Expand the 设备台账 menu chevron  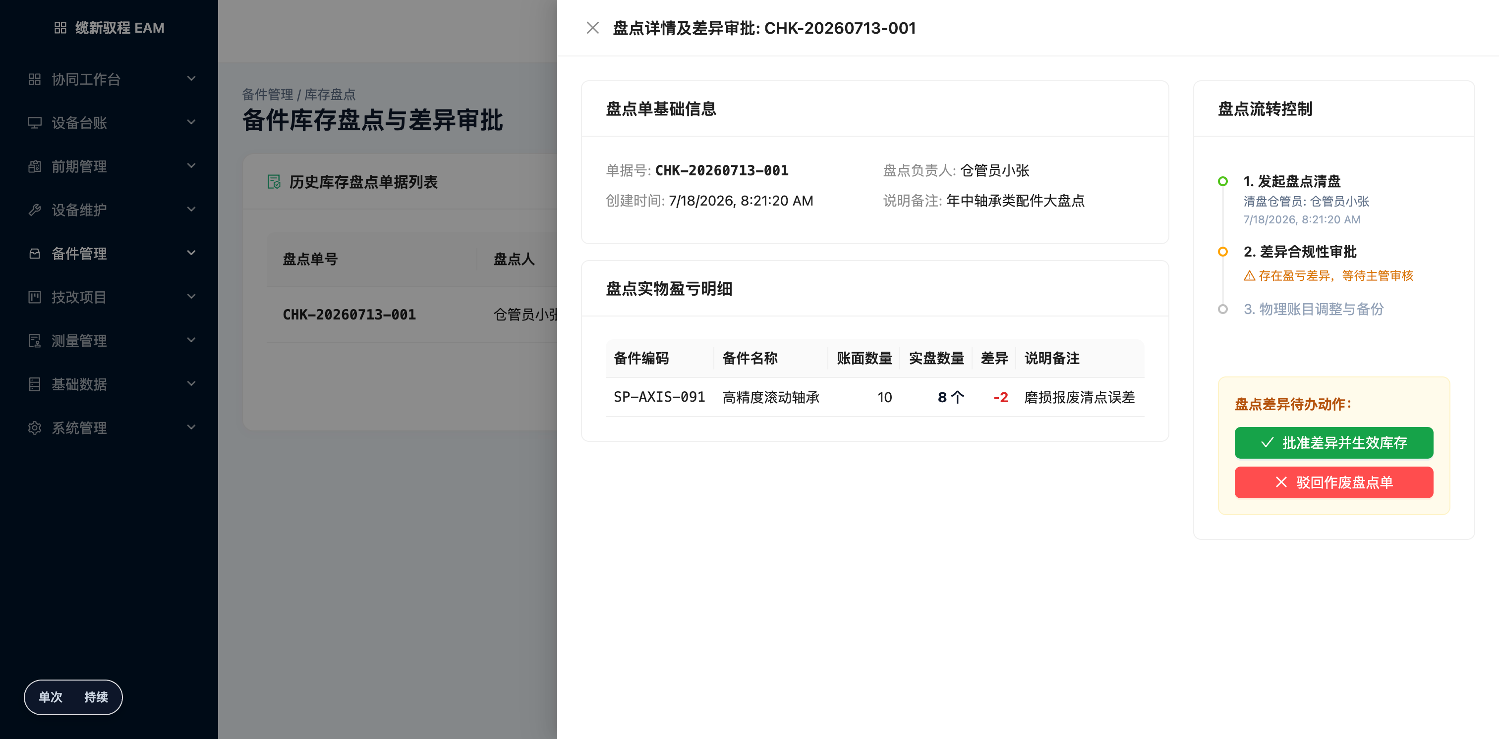(x=191, y=122)
